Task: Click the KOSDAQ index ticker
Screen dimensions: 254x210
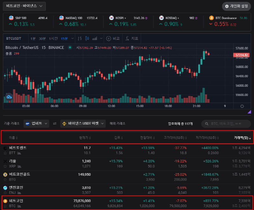Action: pos(178,22)
